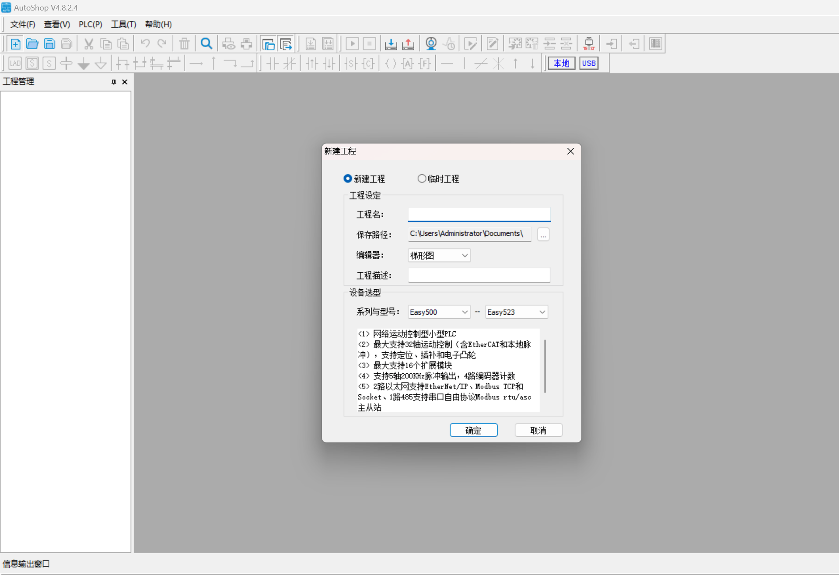Click the horizontal line drawing icon
The width and height of the screenshot is (839, 575).
pyautogui.click(x=447, y=63)
